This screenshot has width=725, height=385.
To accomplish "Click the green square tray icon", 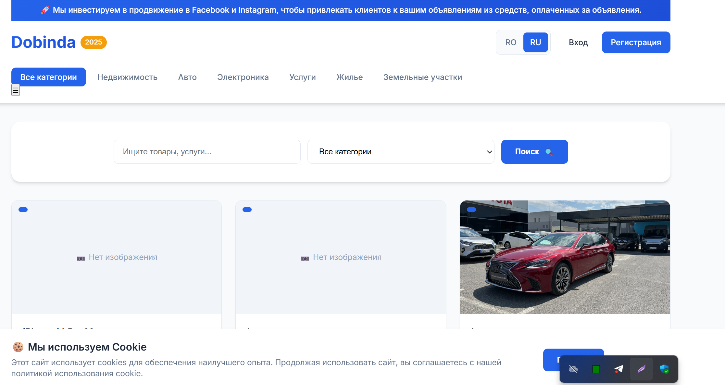I will [x=596, y=369].
